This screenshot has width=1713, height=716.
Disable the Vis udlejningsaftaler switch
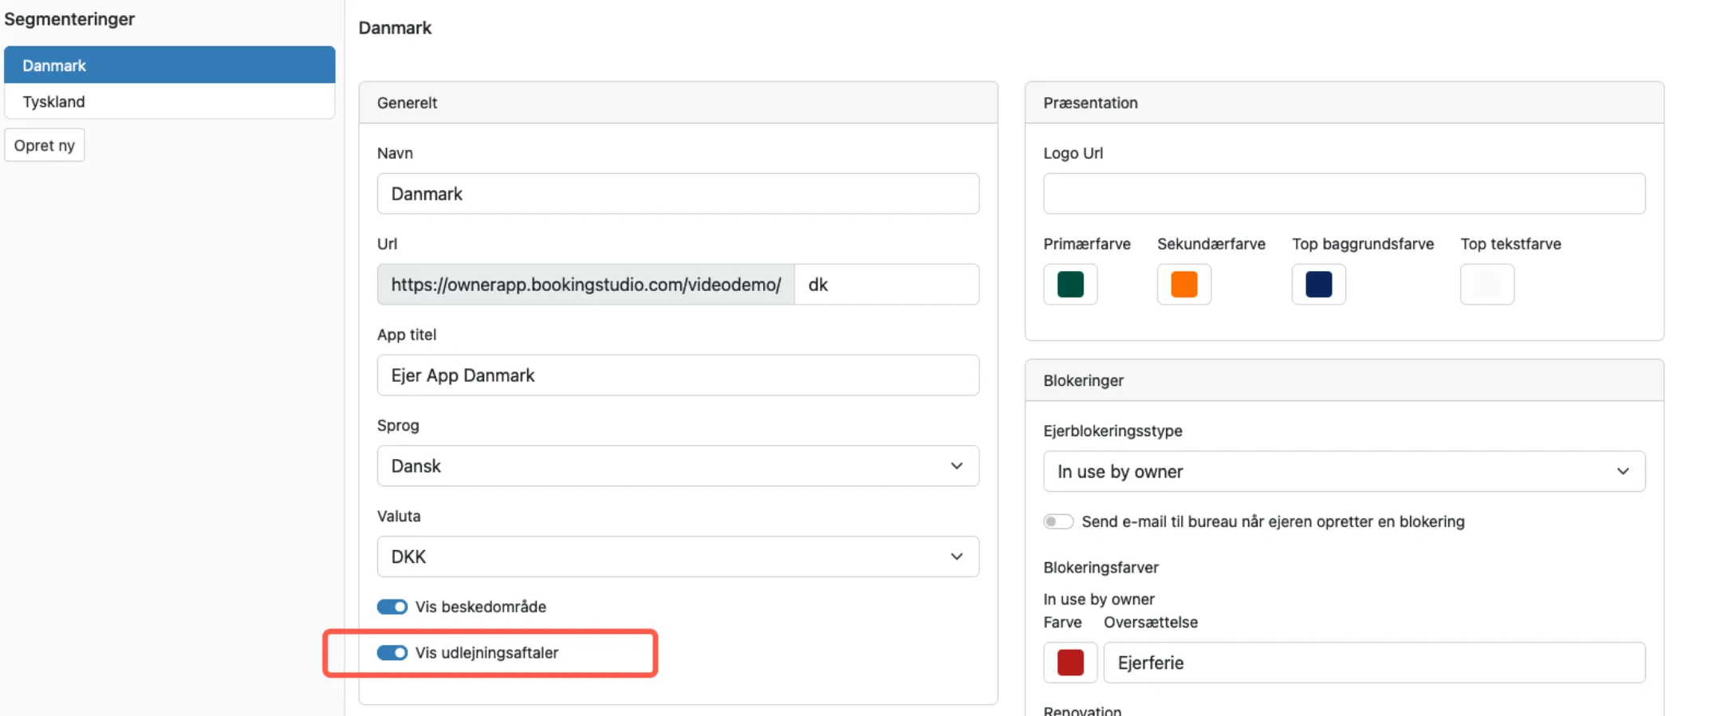tap(392, 653)
